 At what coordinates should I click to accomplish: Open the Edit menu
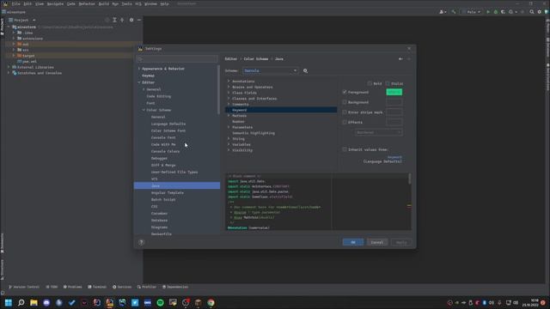pyautogui.click(x=27, y=3)
